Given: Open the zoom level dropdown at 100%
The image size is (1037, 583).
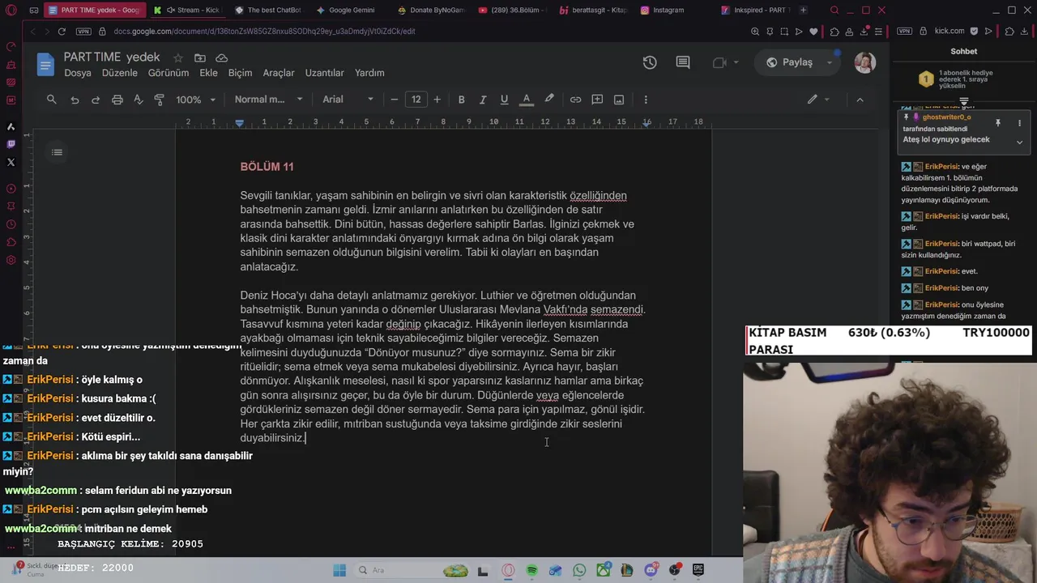Looking at the screenshot, I should coord(196,100).
